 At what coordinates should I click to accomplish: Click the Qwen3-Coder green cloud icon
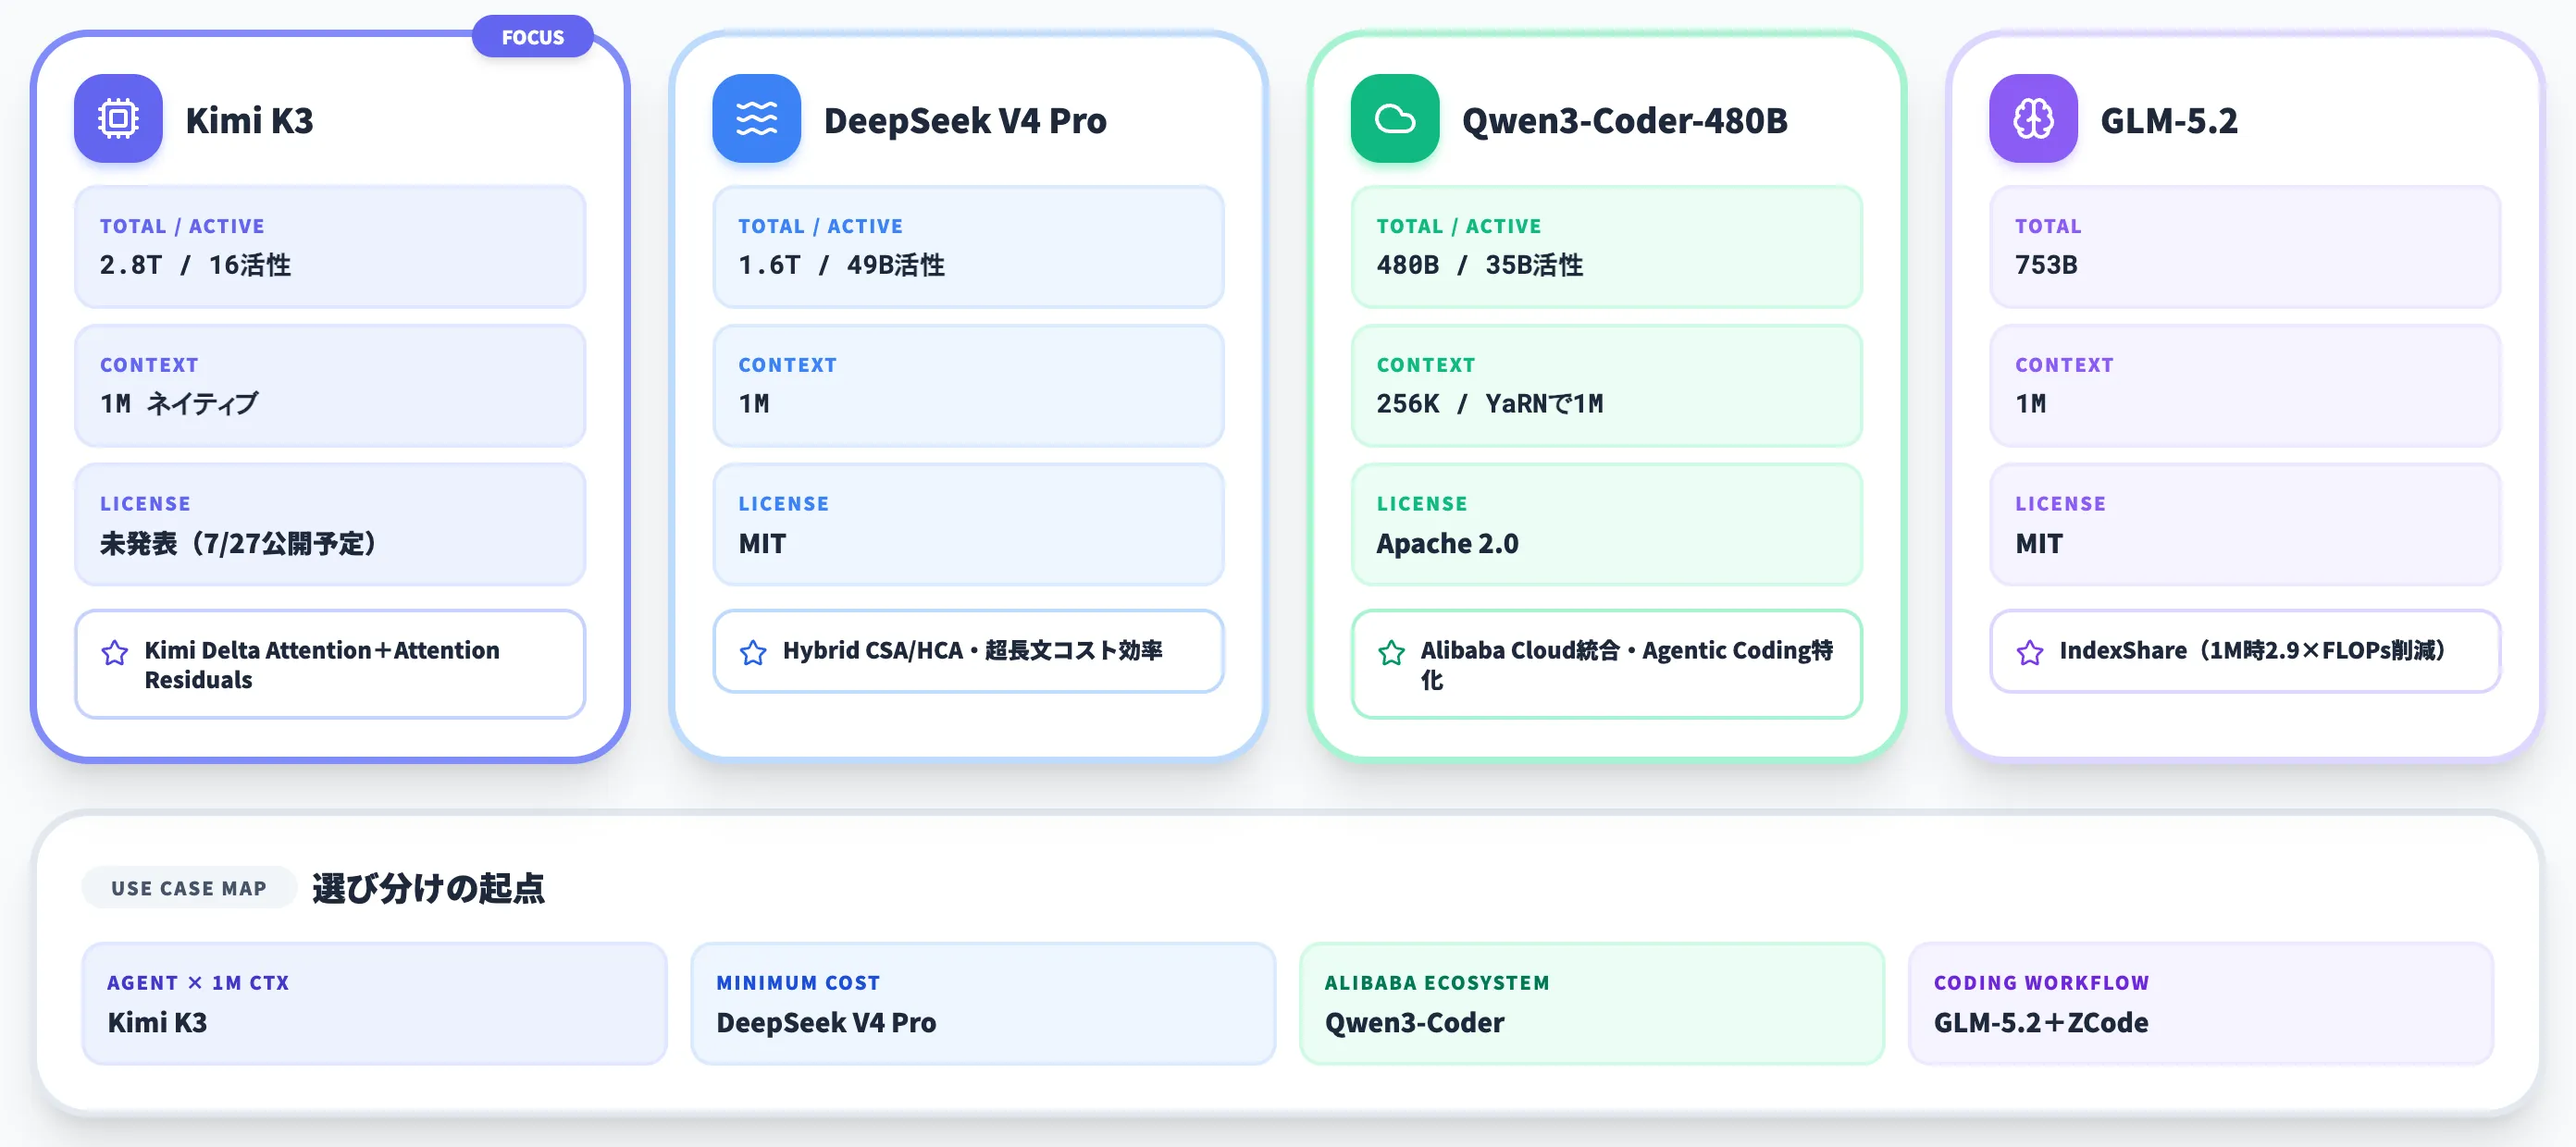click(x=1395, y=119)
